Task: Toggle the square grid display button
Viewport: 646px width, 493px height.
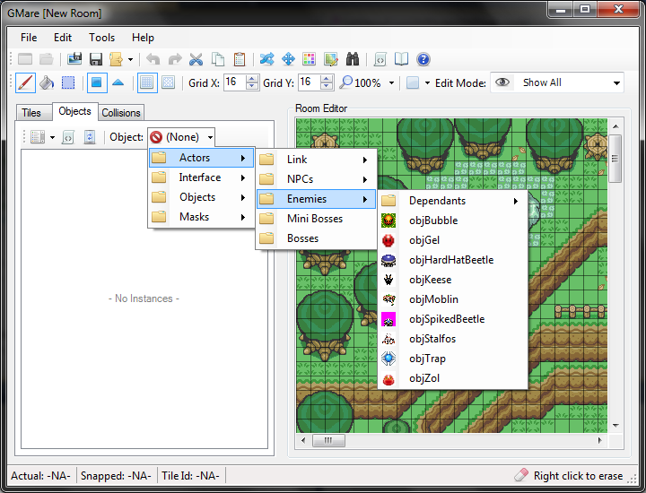Action: click(147, 82)
